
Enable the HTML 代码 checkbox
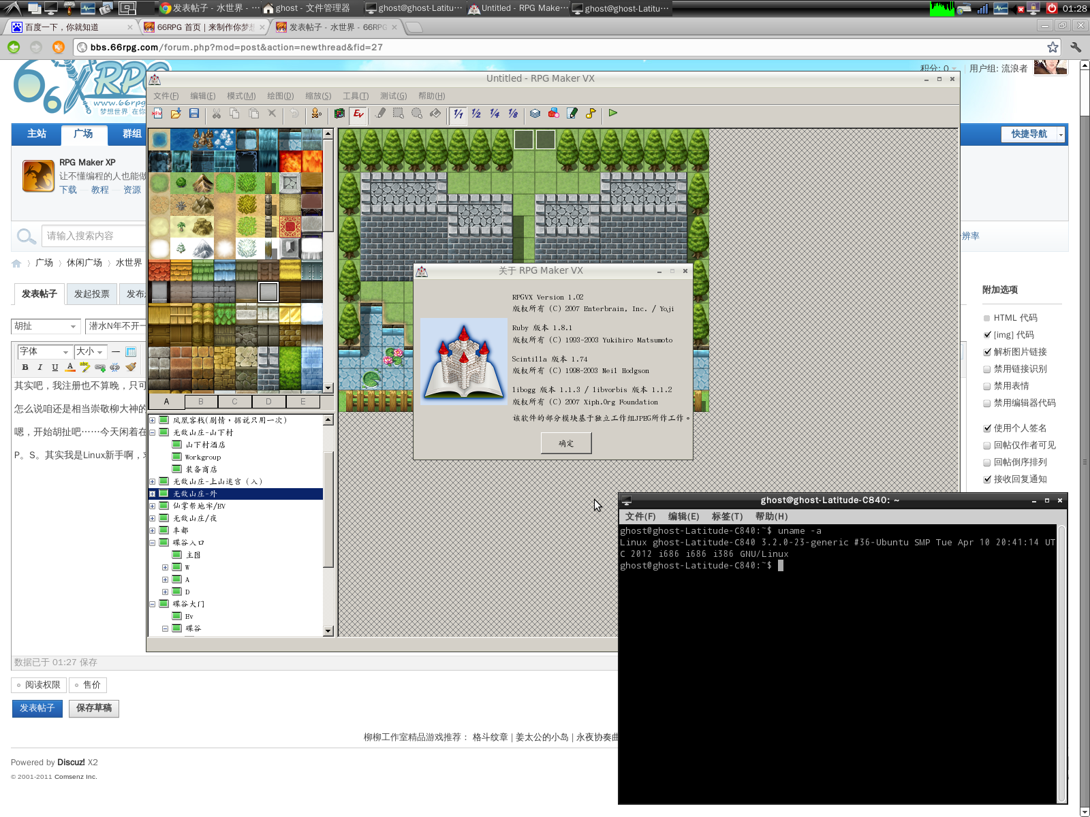point(987,318)
